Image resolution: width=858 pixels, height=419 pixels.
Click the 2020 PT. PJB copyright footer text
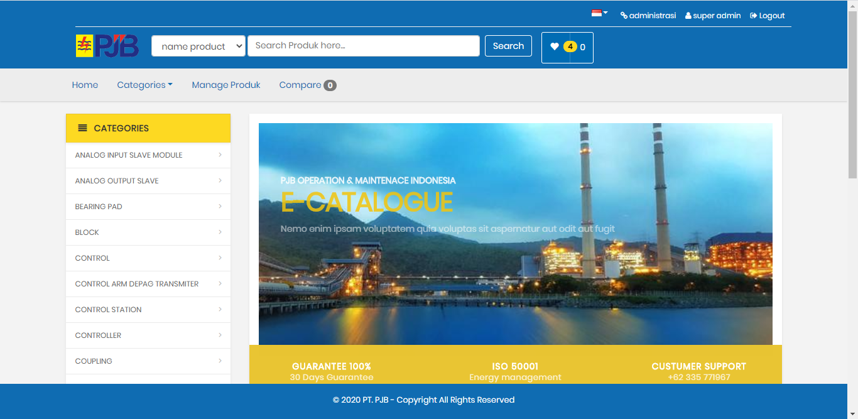[x=424, y=400]
